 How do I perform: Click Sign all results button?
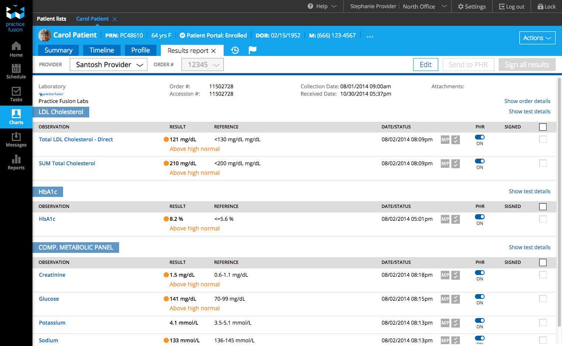[x=527, y=65]
